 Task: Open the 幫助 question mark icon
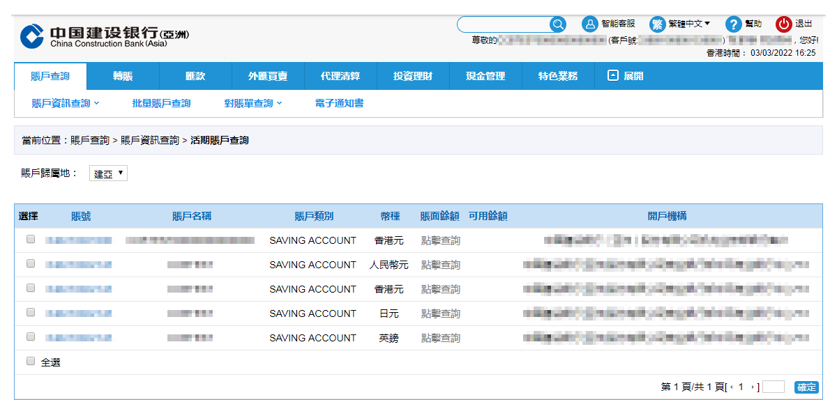733,24
